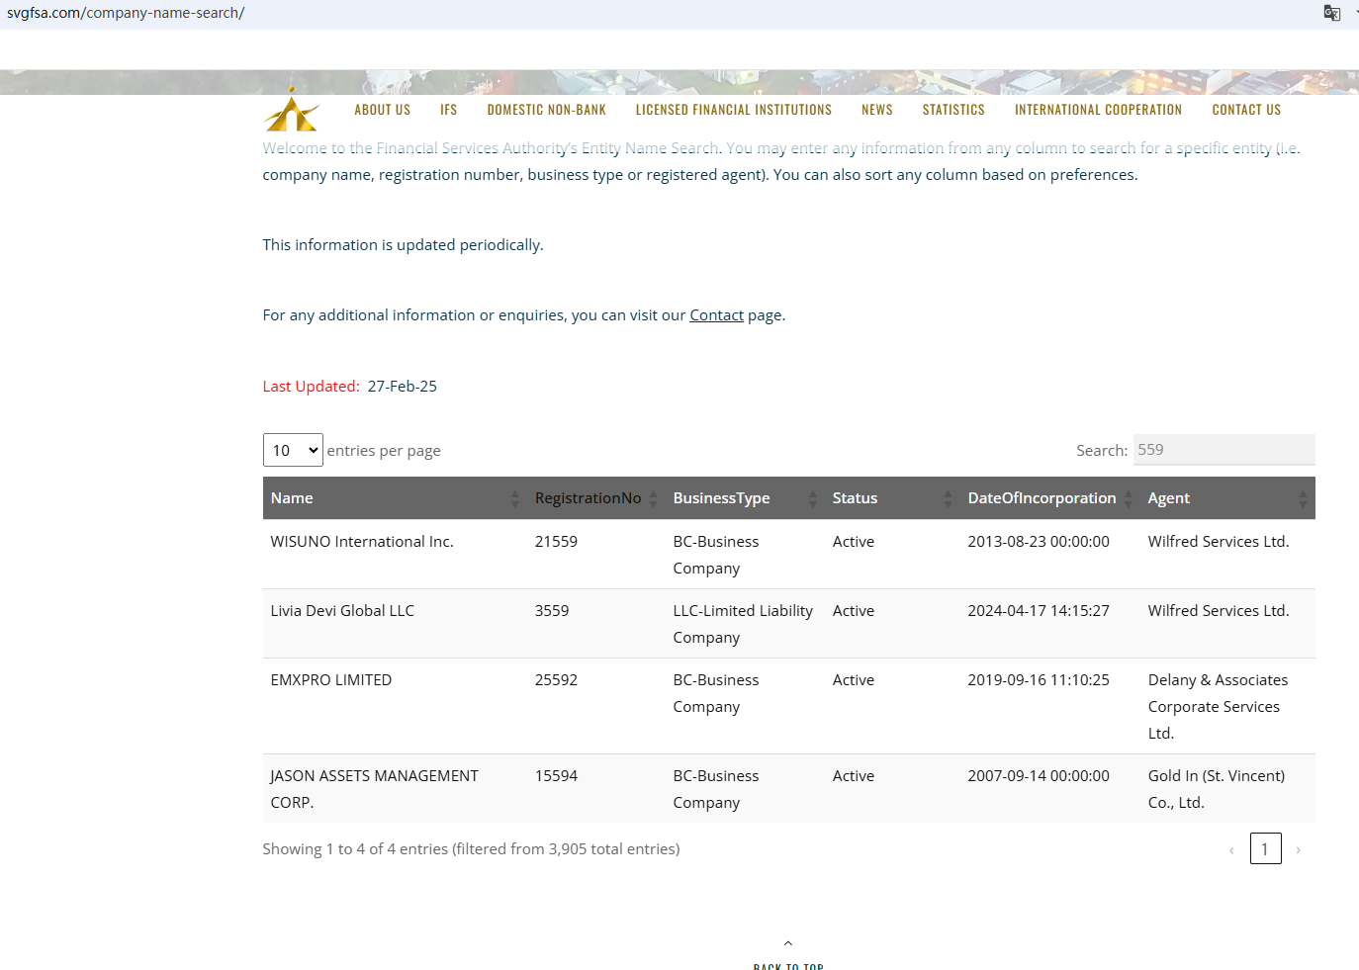
Task: Click the translate page icon in address bar
Action: point(1332,13)
